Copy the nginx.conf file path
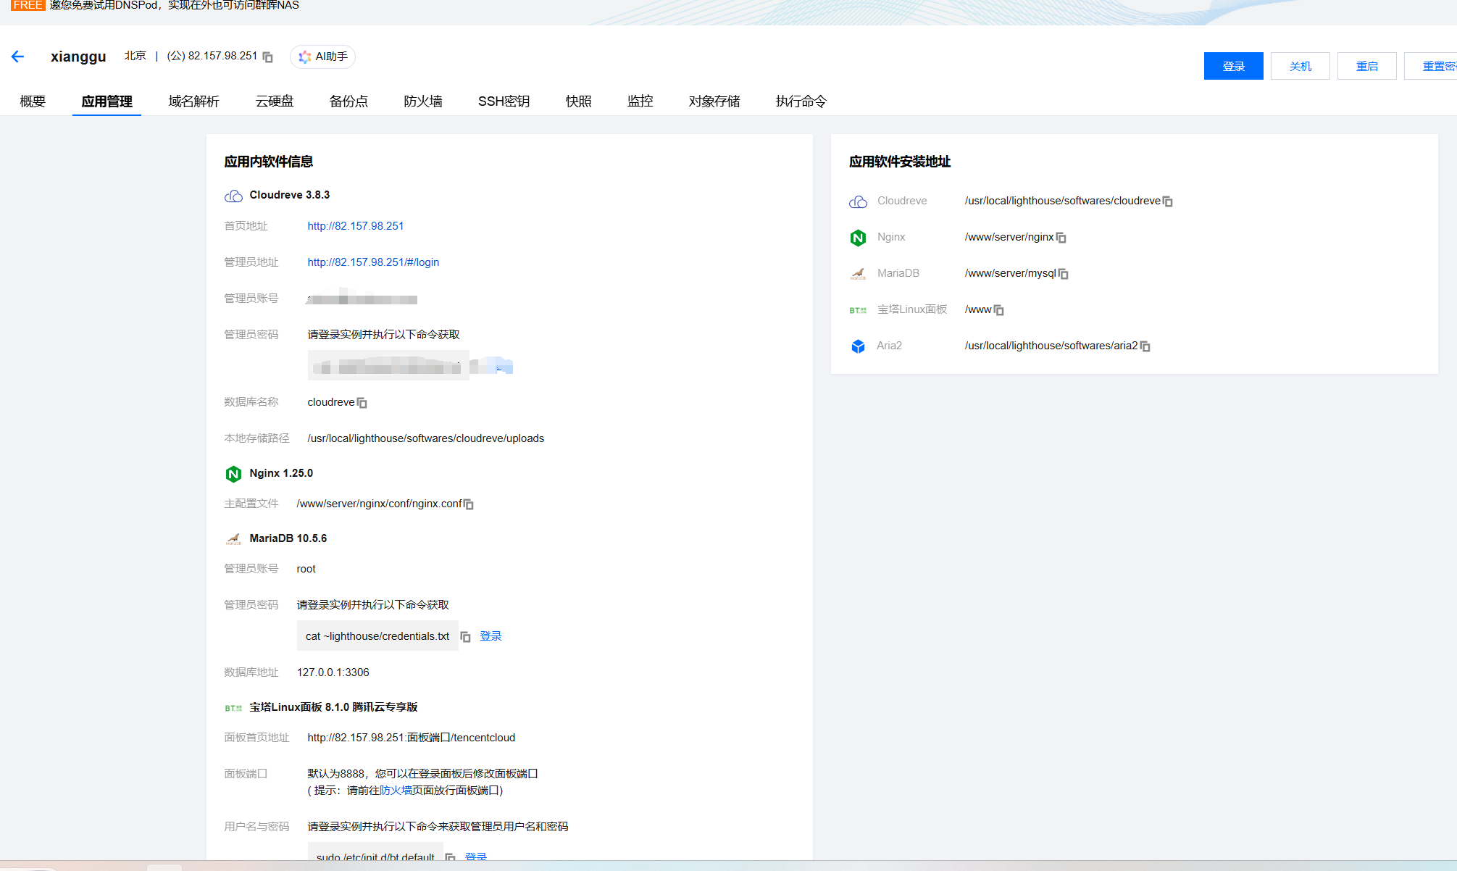 pos(469,504)
